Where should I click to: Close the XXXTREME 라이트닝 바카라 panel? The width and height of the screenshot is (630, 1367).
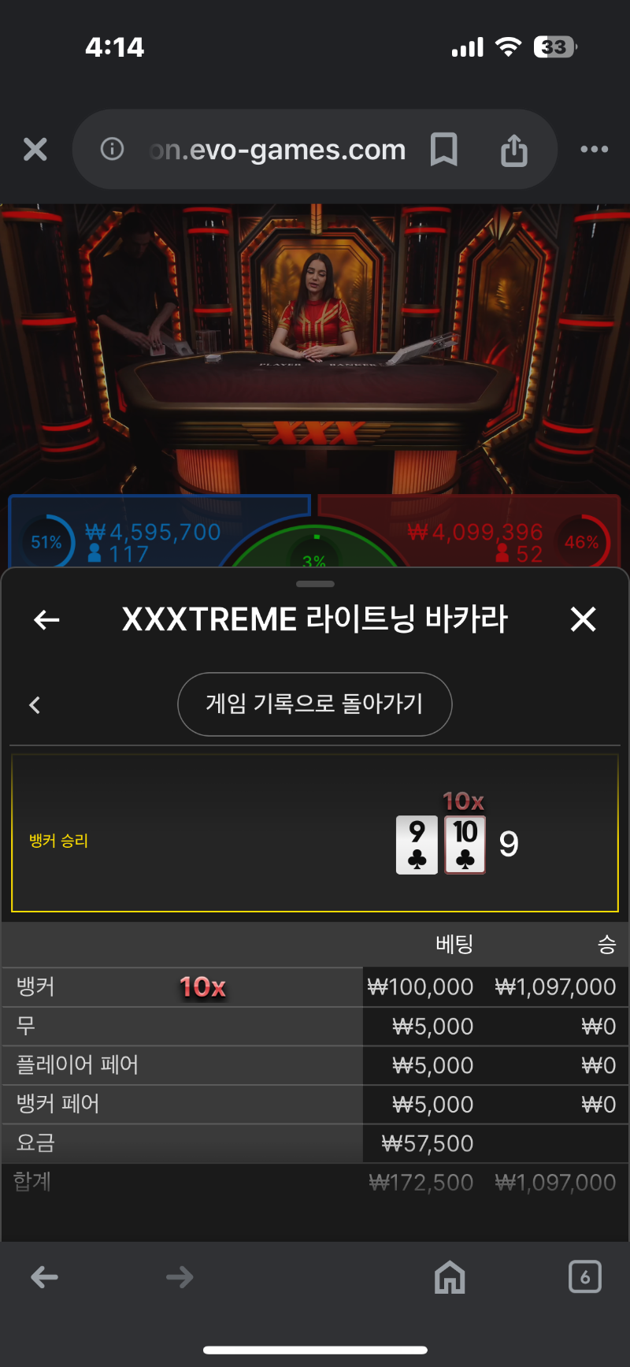pyautogui.click(x=583, y=619)
